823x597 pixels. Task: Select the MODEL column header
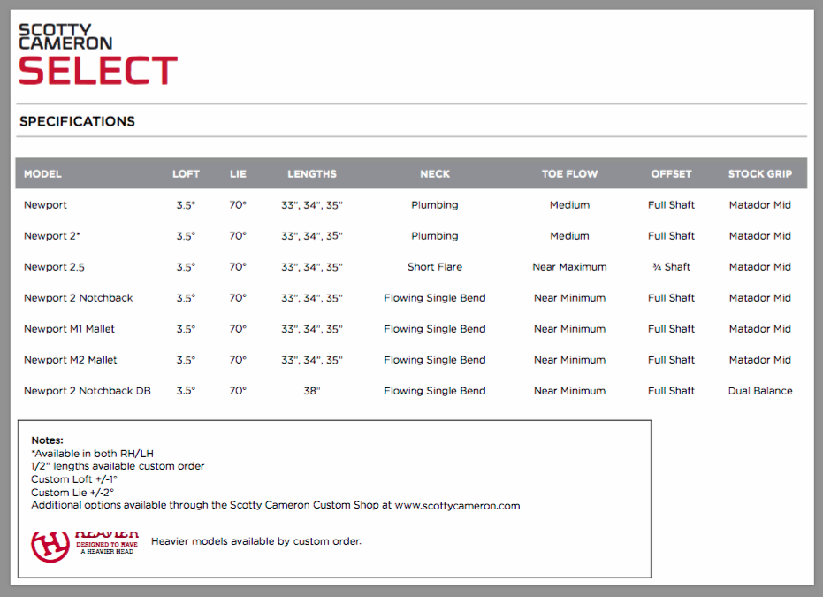[42, 174]
